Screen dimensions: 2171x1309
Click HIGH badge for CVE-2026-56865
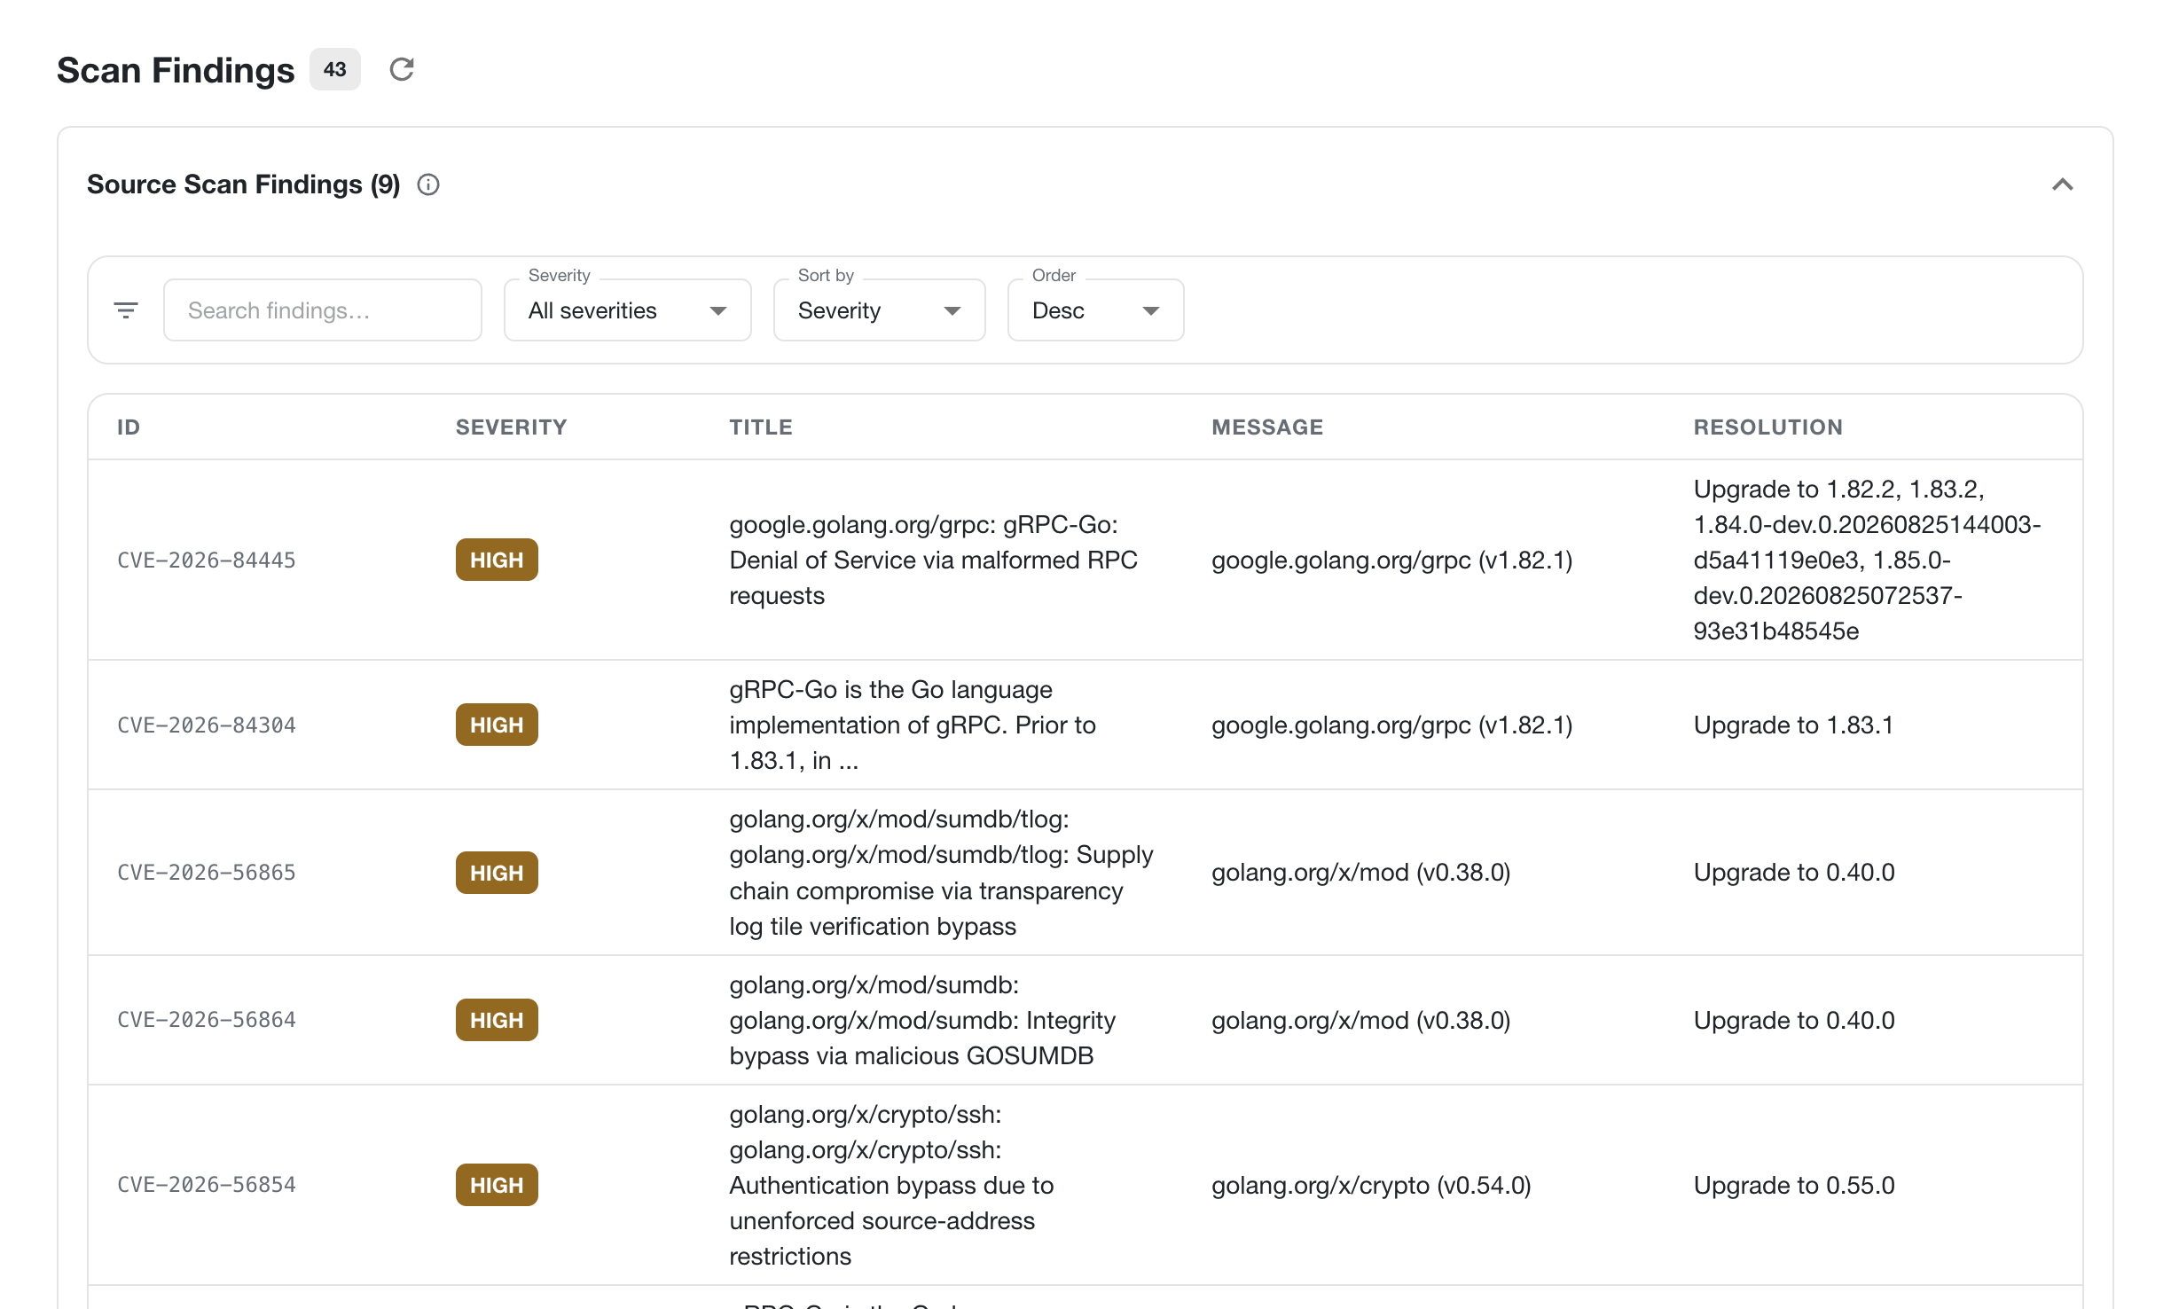[x=497, y=873]
